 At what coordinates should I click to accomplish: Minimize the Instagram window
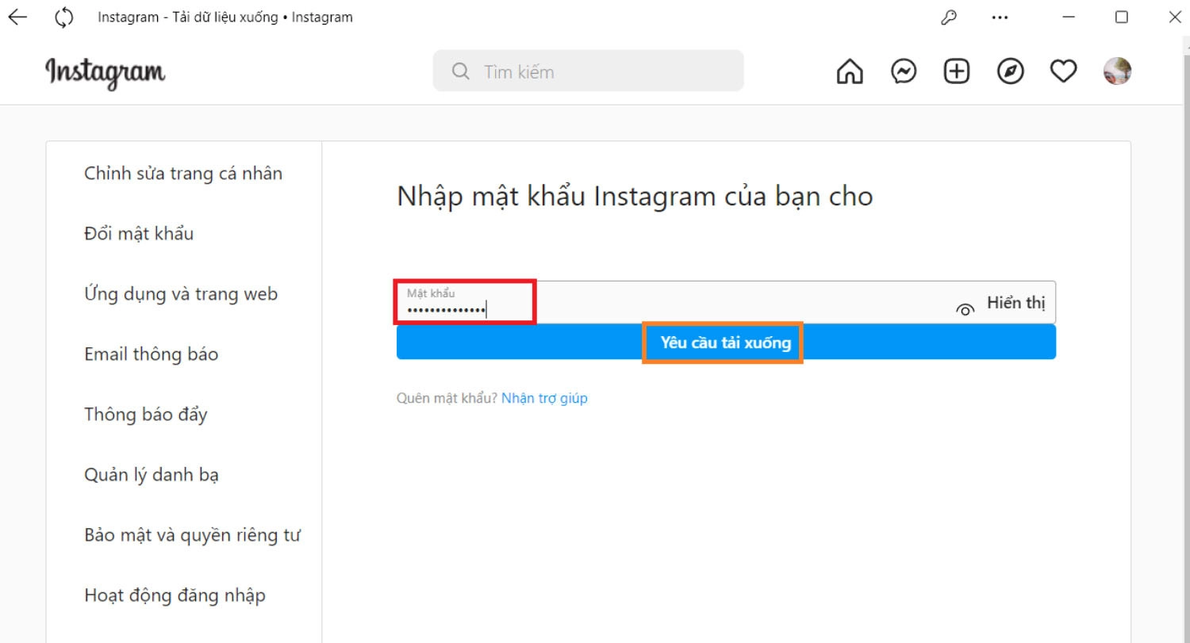(x=1069, y=17)
